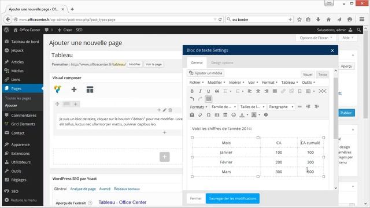
Task: Click Voir la page button
Action: pos(154,64)
